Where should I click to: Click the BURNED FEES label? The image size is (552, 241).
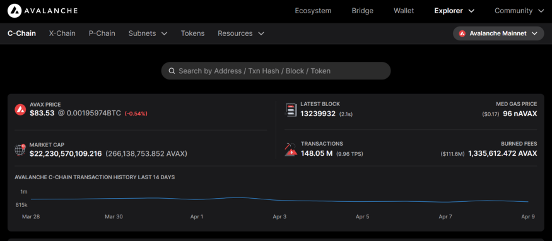[x=519, y=144]
